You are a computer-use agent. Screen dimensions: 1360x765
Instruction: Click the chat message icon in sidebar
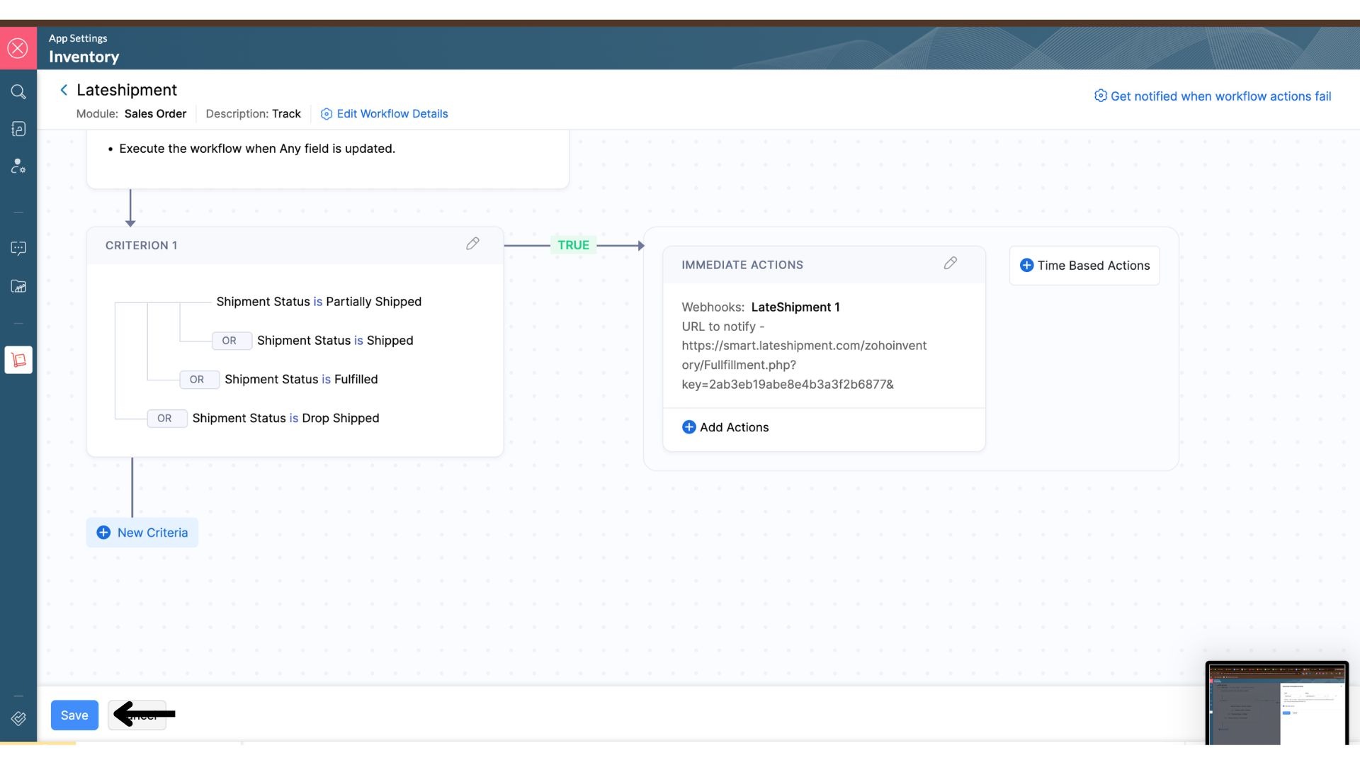tap(18, 248)
